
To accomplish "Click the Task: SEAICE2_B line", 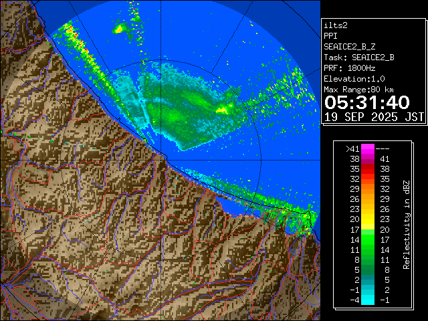I will [x=358, y=57].
